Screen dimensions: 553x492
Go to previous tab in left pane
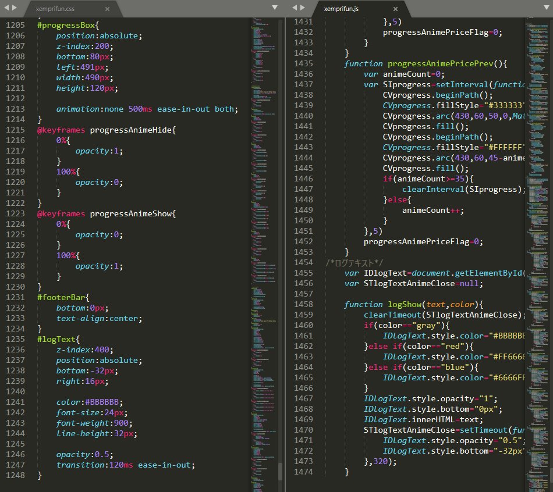tap(6, 8)
